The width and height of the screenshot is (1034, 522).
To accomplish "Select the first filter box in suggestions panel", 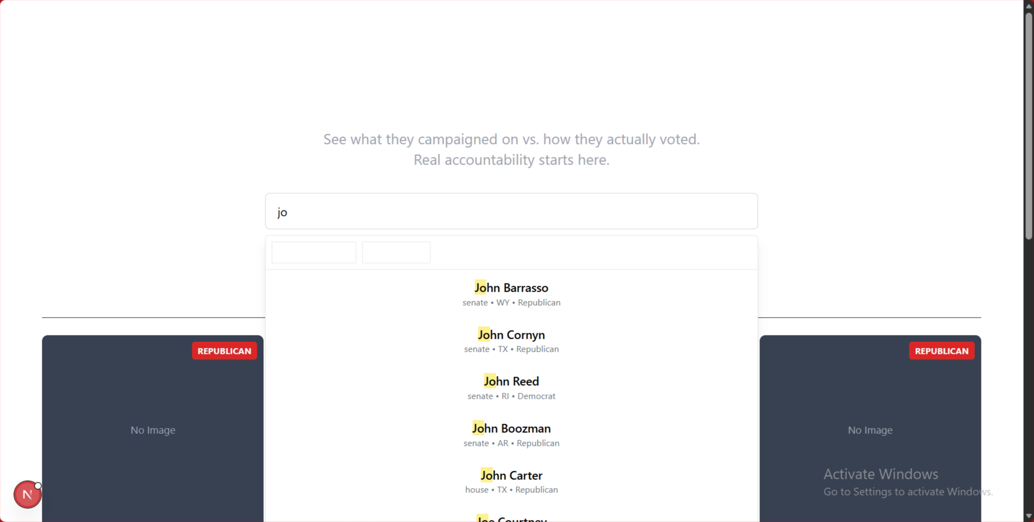I will (x=313, y=252).
